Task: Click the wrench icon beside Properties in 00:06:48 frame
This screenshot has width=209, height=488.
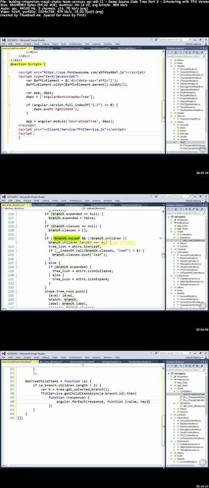Action: point(175,220)
